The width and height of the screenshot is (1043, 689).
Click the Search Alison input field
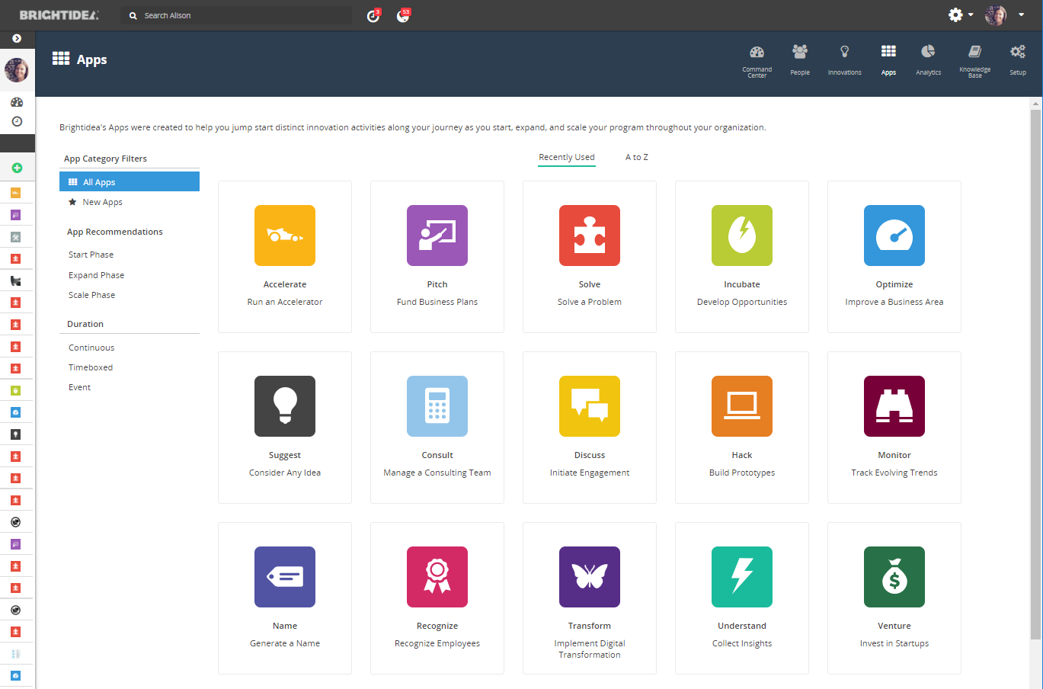click(236, 15)
